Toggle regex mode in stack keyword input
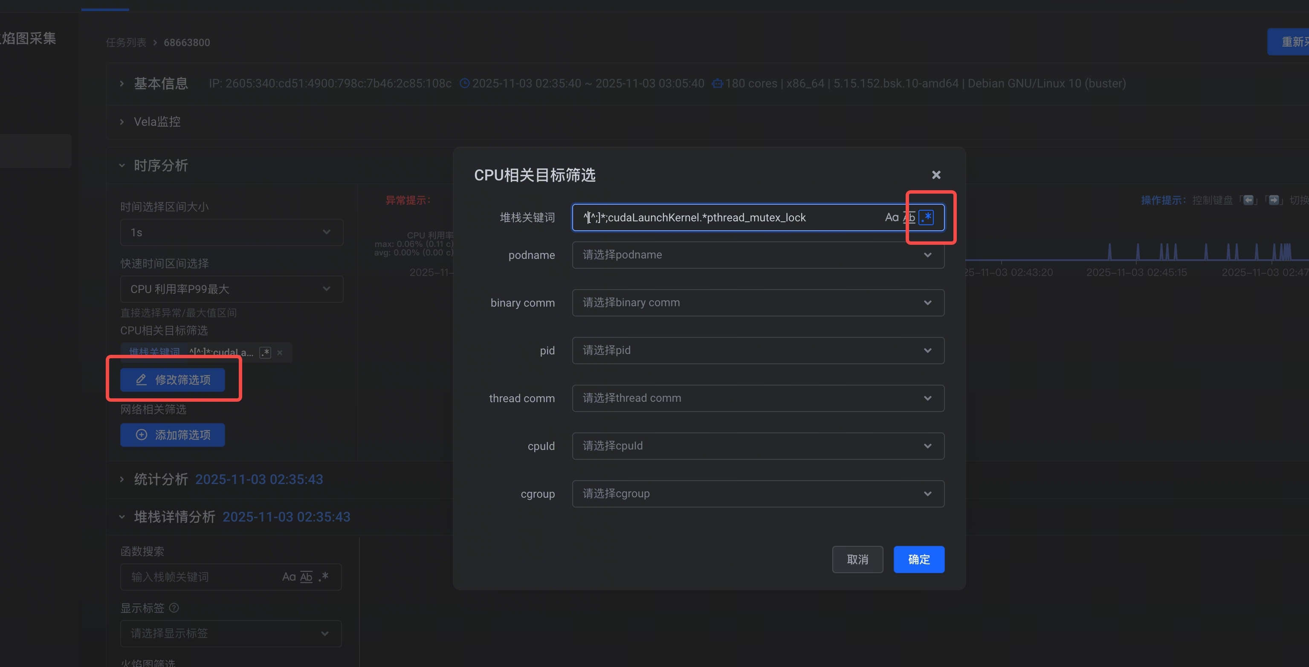 click(927, 217)
